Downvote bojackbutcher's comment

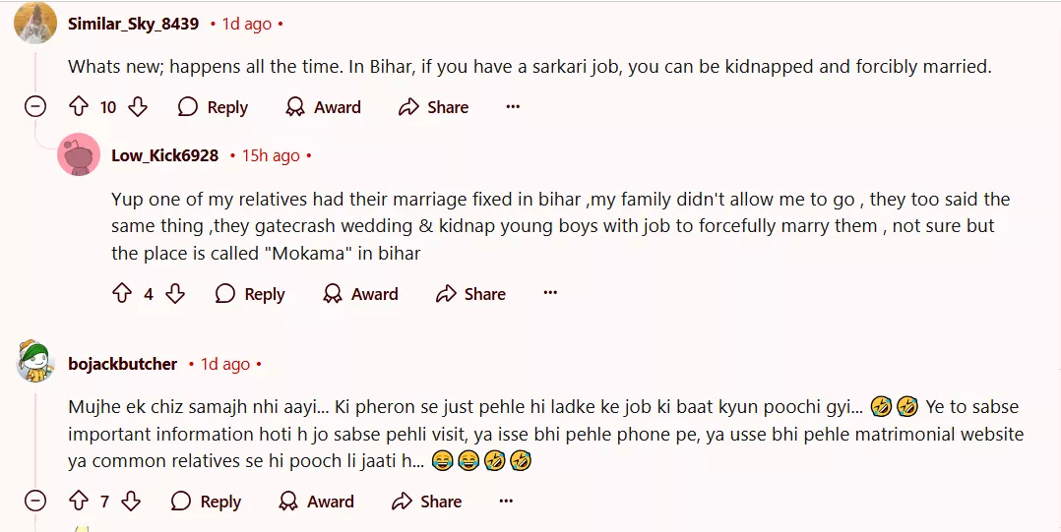(131, 502)
